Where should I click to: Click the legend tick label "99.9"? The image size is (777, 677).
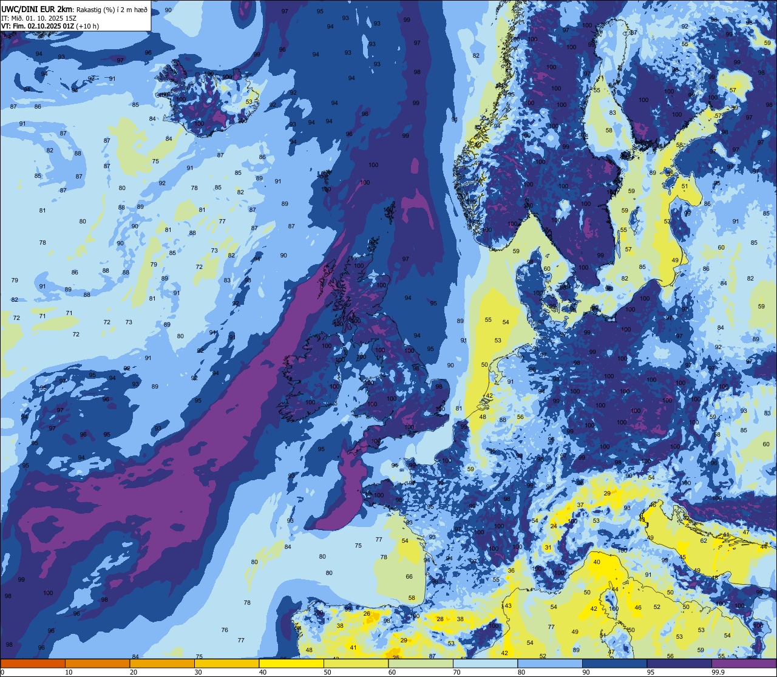pyautogui.click(x=718, y=672)
